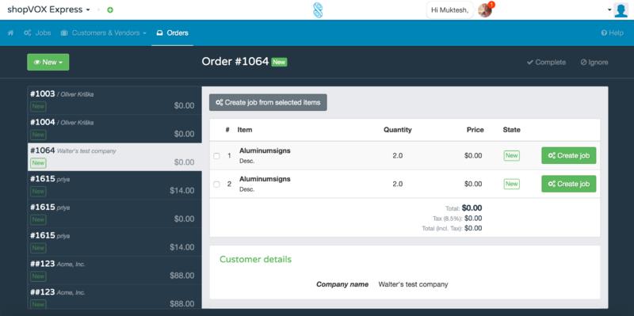Open the green New filter dropdown
The height and width of the screenshot is (316, 634).
[x=48, y=63]
